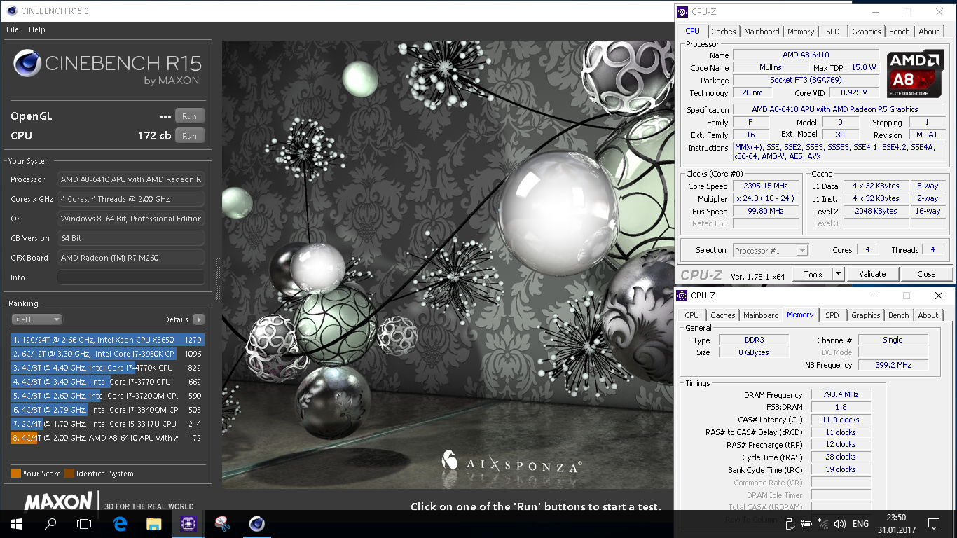Switch to CPU tab in lower CPU-Z
The image size is (957, 538).
point(691,315)
